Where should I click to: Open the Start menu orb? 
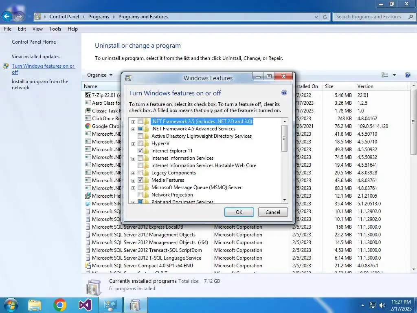(x=11, y=305)
